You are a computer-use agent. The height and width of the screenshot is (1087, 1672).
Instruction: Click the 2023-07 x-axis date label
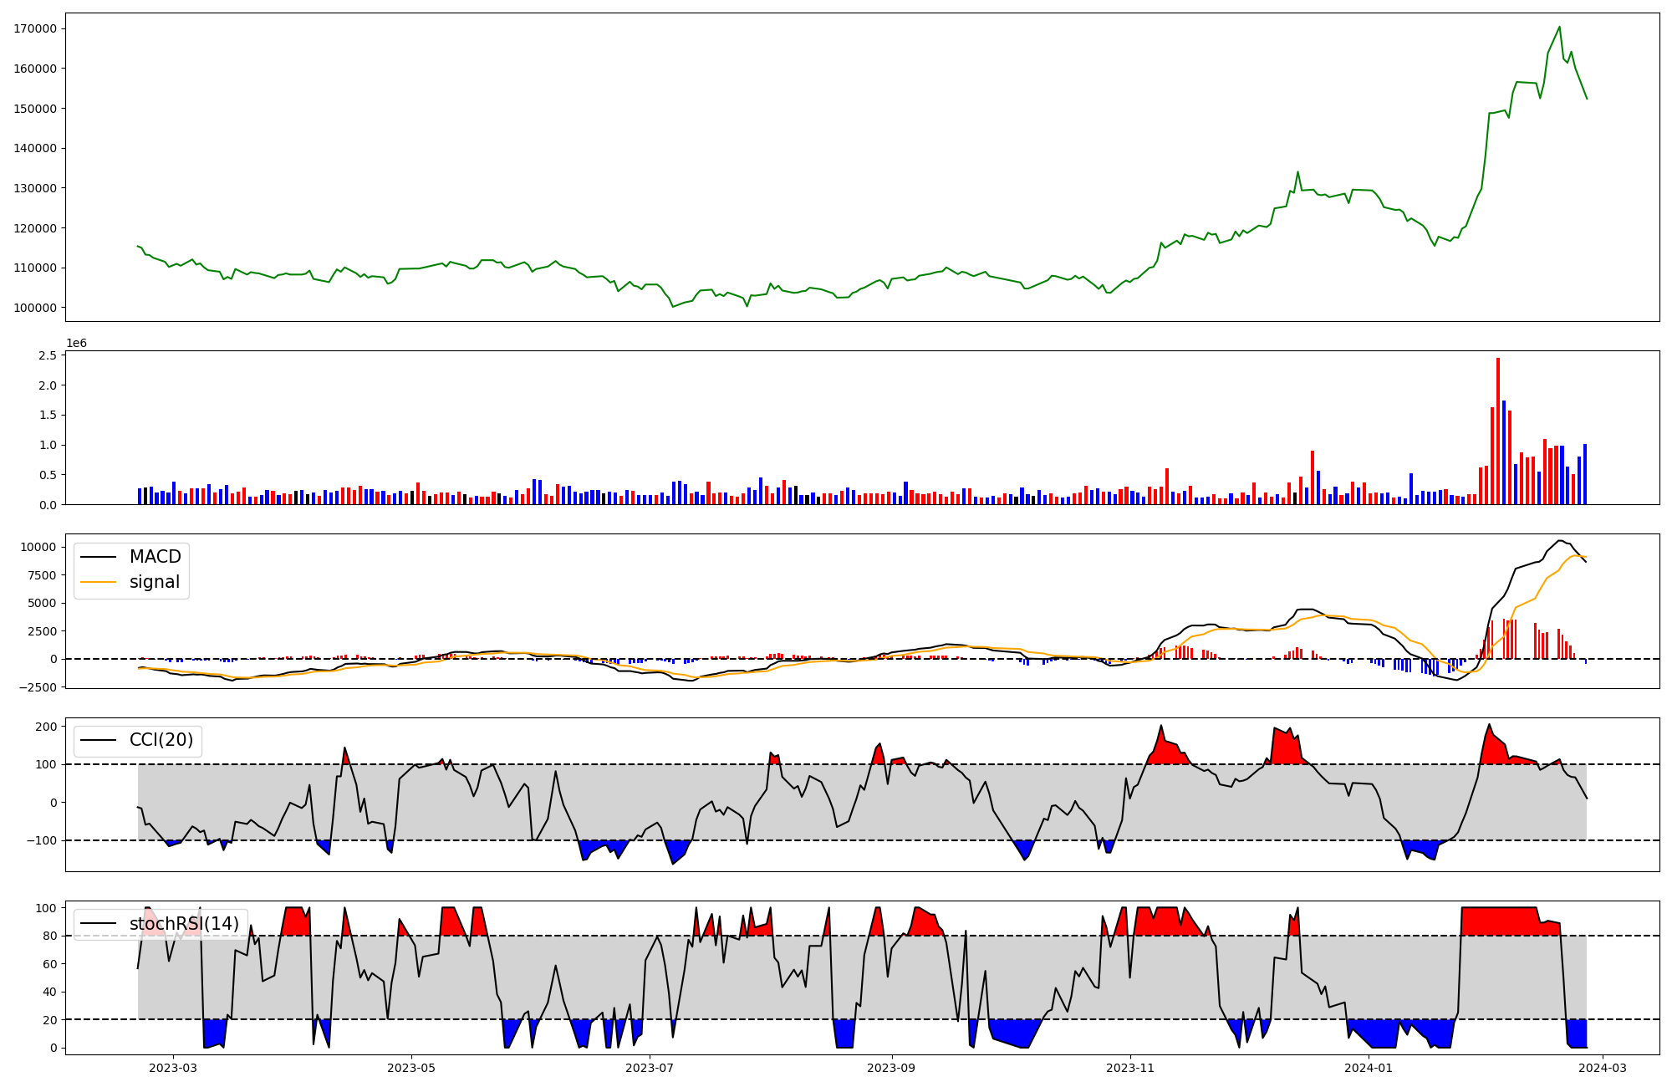pos(650,1068)
